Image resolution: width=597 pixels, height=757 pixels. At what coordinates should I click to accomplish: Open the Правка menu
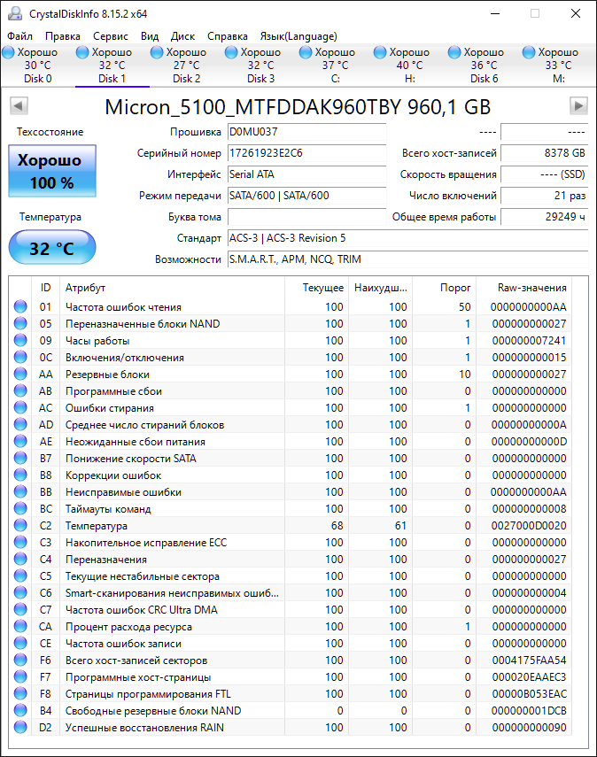click(63, 36)
